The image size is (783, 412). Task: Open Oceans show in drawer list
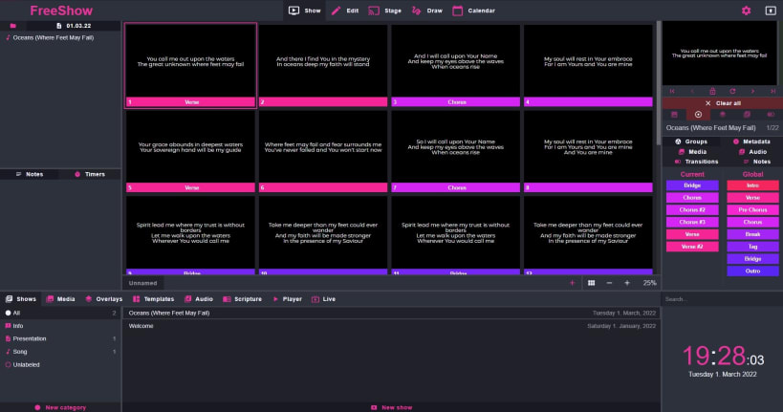click(392, 313)
